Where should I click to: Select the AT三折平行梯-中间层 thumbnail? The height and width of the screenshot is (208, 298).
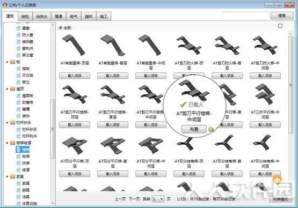point(265,94)
